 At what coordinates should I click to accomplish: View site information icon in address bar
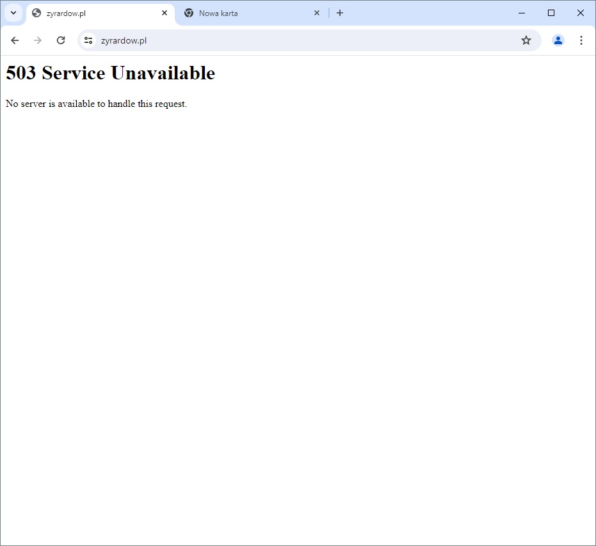pyautogui.click(x=88, y=40)
